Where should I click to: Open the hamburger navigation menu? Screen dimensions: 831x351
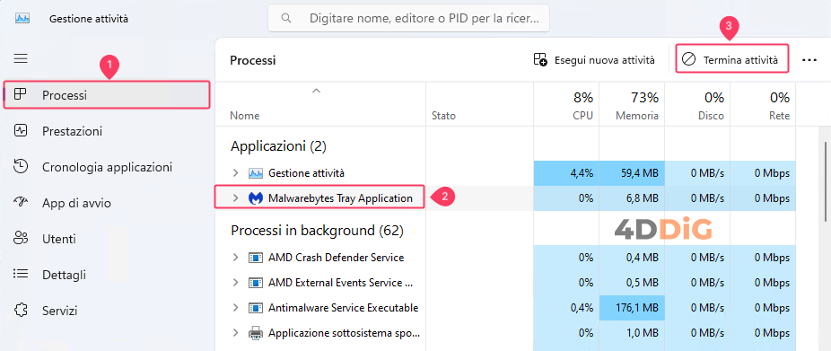21,58
